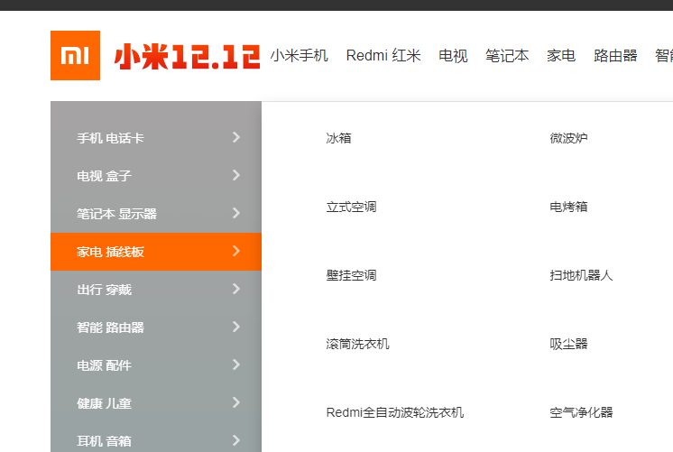Open the 电烤箱 product link
Viewport: 673px width, 452px height.
tap(568, 207)
